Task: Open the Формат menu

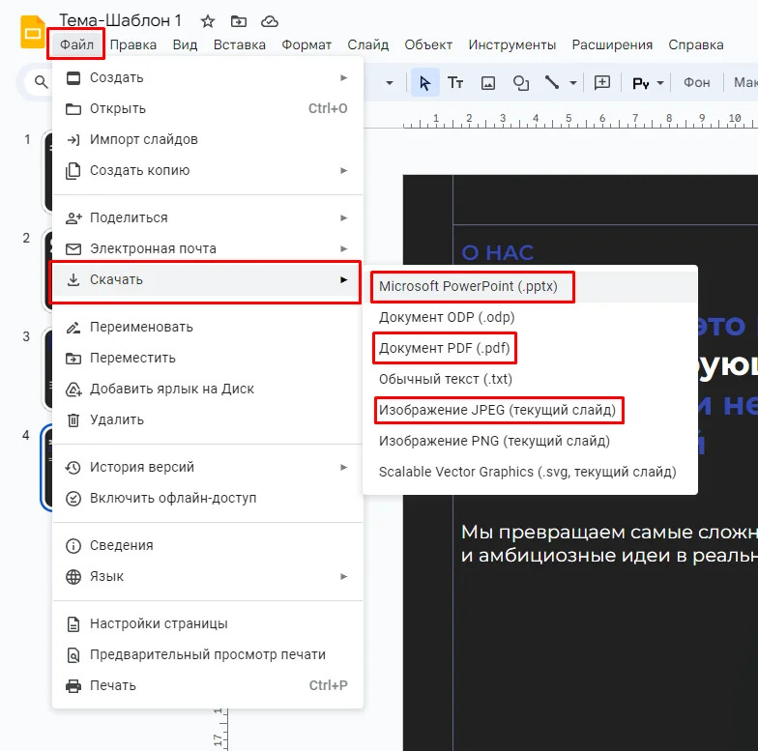Action: coord(306,44)
